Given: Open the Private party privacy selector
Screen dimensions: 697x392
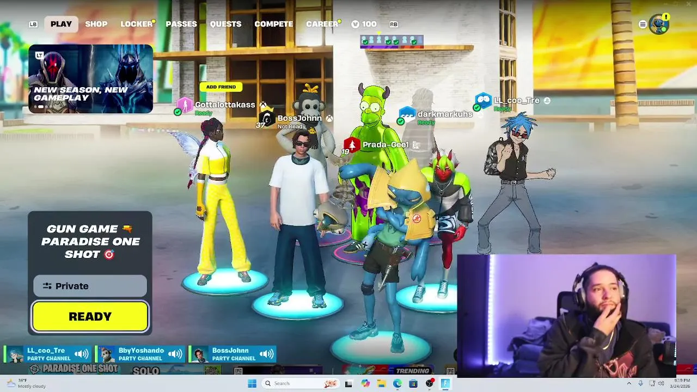Looking at the screenshot, I should point(90,286).
